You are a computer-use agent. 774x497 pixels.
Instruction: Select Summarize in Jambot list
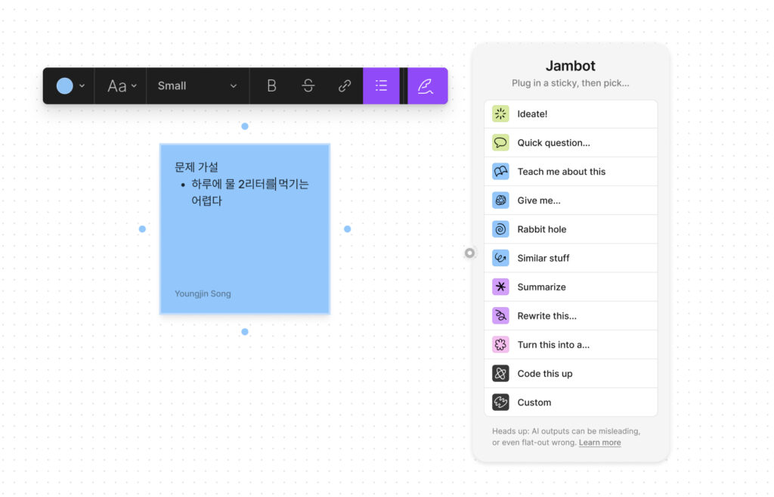pos(571,287)
